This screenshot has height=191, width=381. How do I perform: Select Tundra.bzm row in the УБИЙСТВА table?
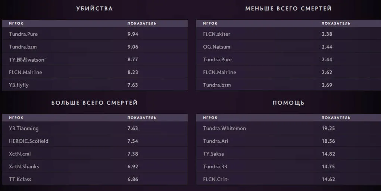[23, 47]
